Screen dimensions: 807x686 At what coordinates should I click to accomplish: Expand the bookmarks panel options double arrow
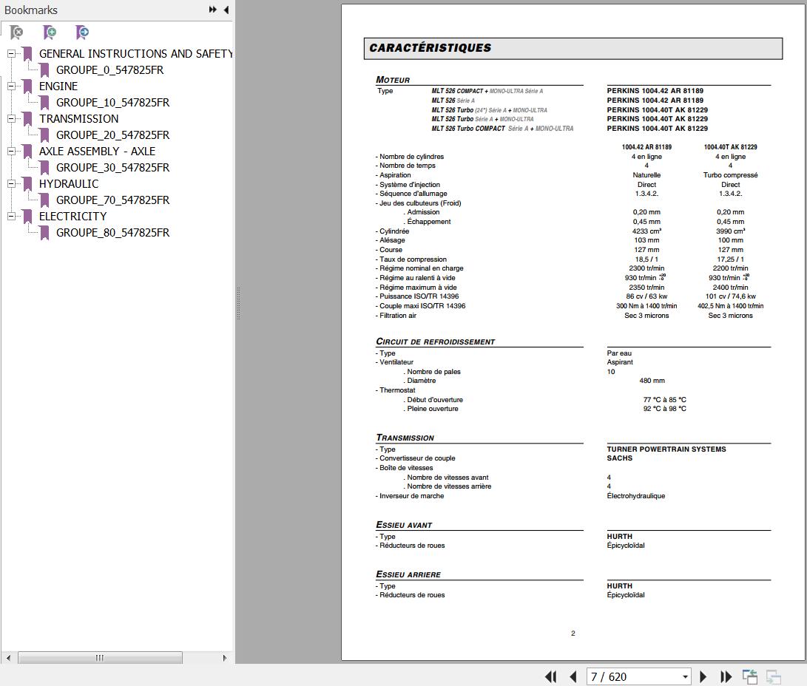(212, 10)
